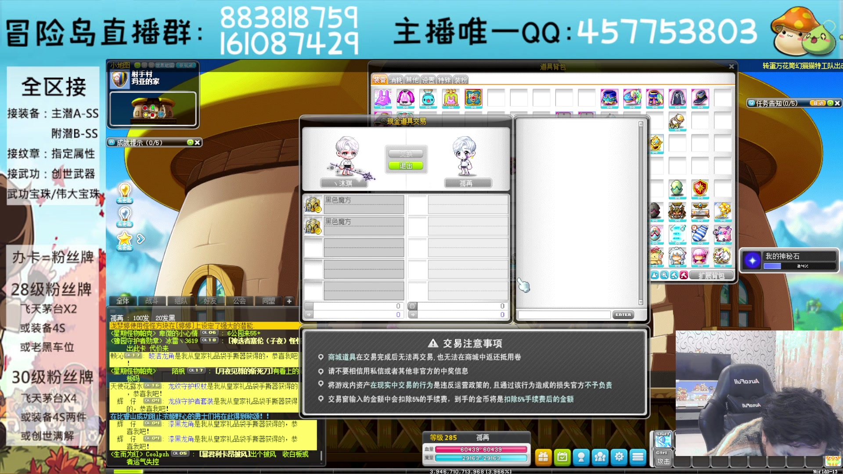Click the minimap thumbnail view

pos(153,108)
